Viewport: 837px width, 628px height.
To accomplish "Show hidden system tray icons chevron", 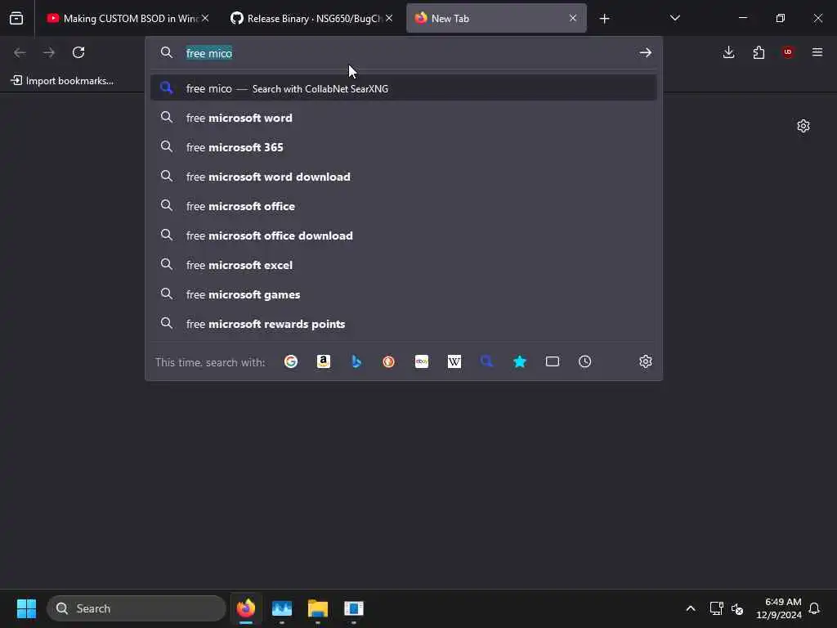I will tap(690, 608).
